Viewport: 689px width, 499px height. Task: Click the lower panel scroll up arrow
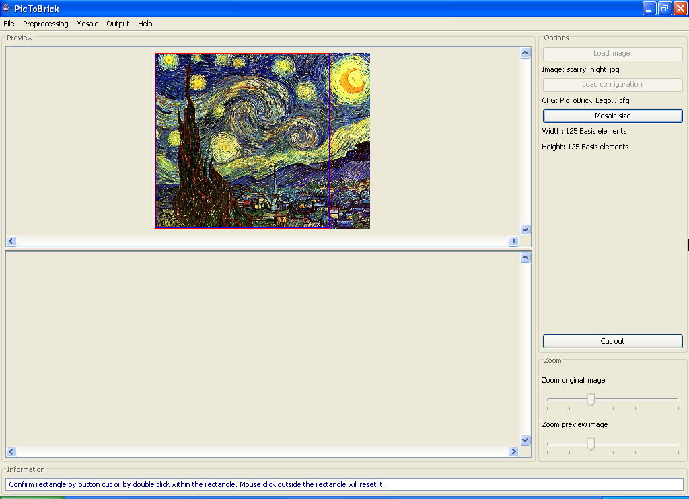click(x=525, y=258)
